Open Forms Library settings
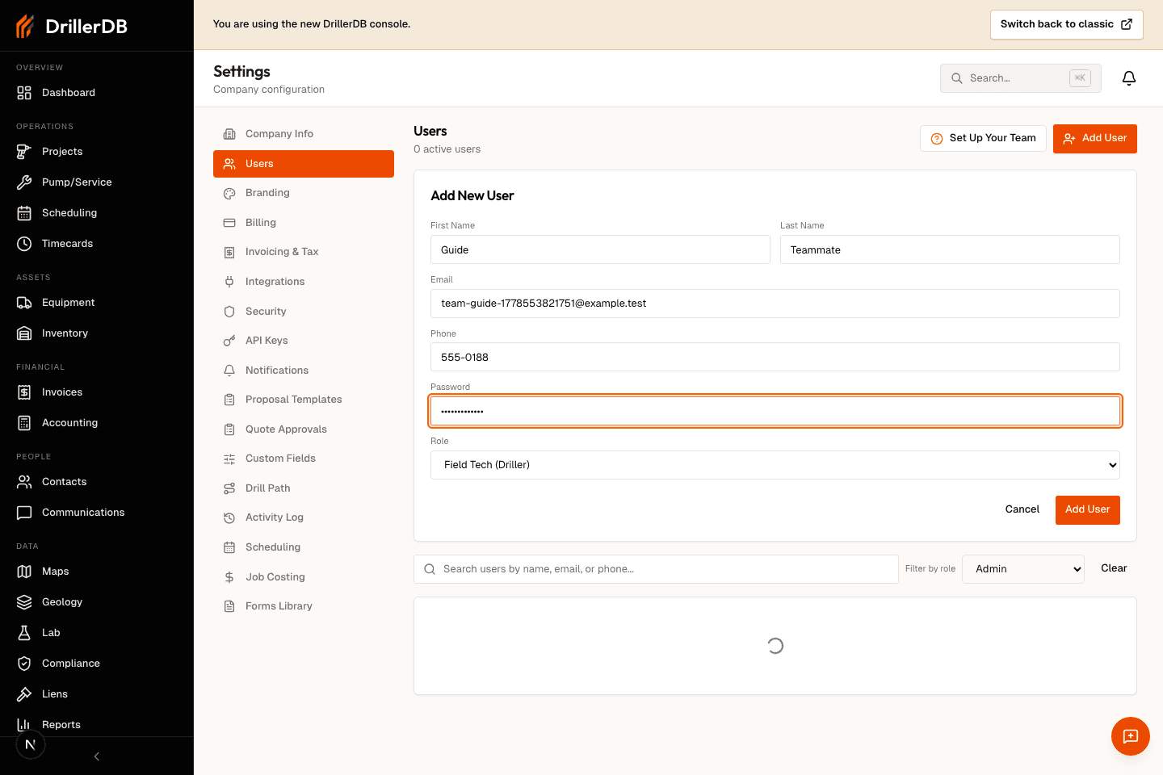Screen dimensions: 1163x775 [304, 606]
